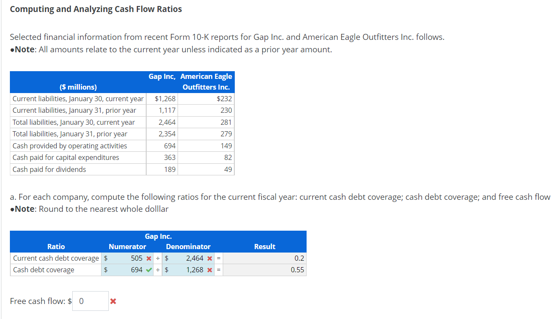Viewport: 559px width, 319px height.
Task: Click the ($ millions) column header
Action: tap(78, 87)
